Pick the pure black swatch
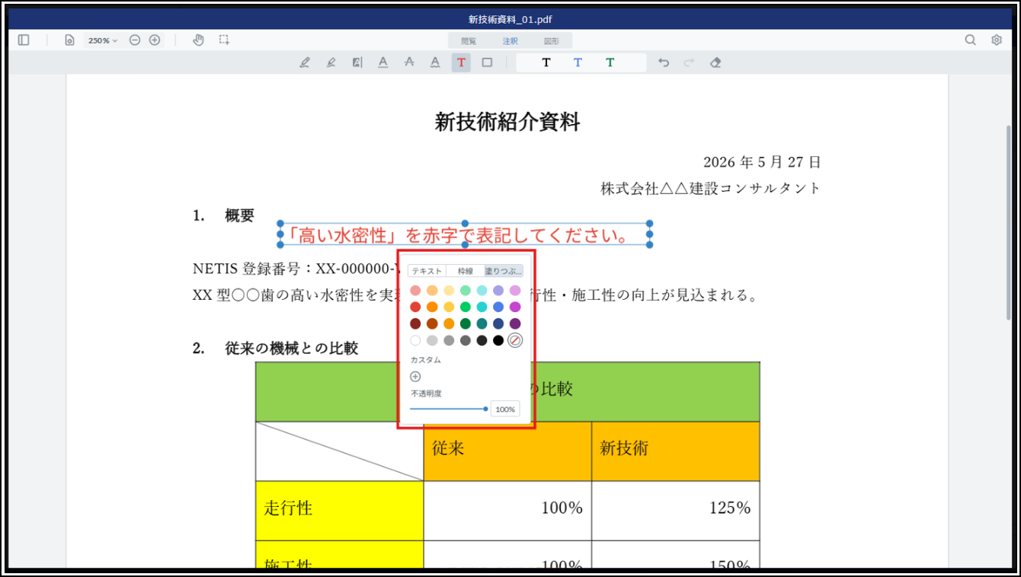 (498, 340)
